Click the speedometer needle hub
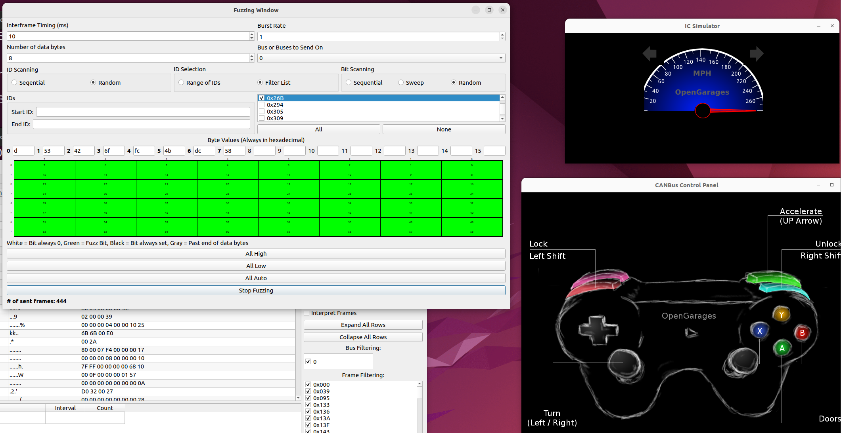841x433 pixels. point(703,110)
